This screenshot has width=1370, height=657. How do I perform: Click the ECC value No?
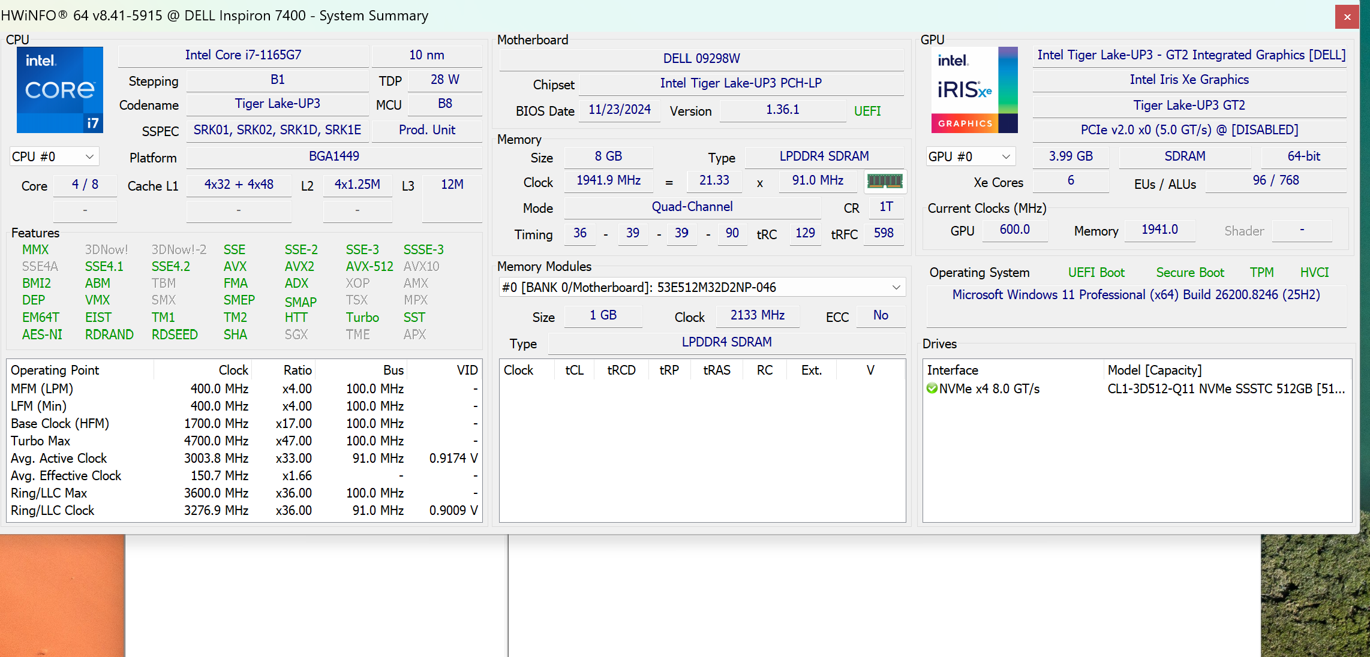881,315
